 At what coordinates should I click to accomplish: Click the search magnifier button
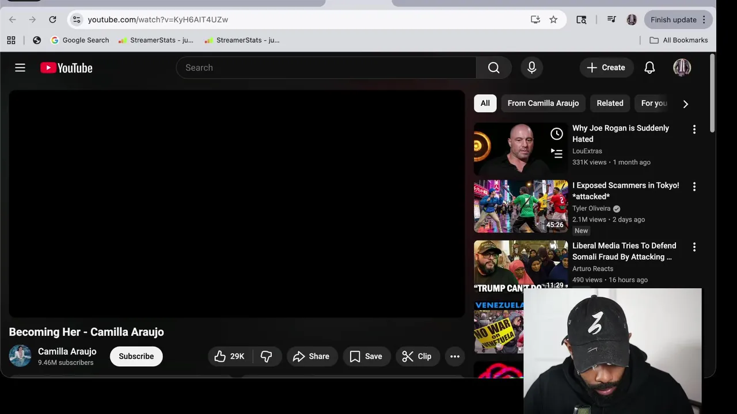coord(493,68)
